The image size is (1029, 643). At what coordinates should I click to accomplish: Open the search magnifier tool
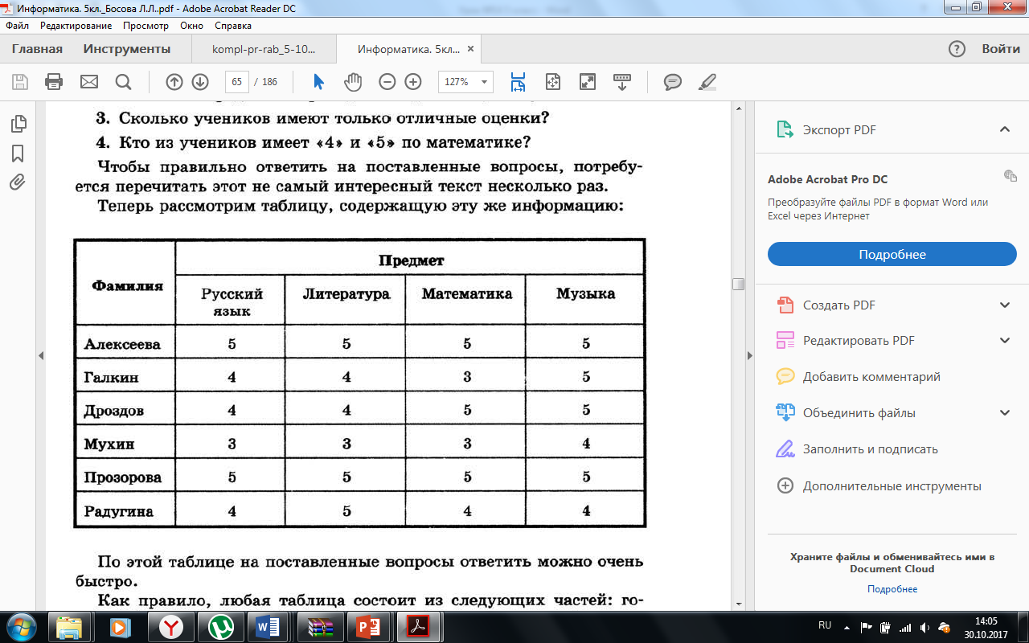pyautogui.click(x=123, y=81)
